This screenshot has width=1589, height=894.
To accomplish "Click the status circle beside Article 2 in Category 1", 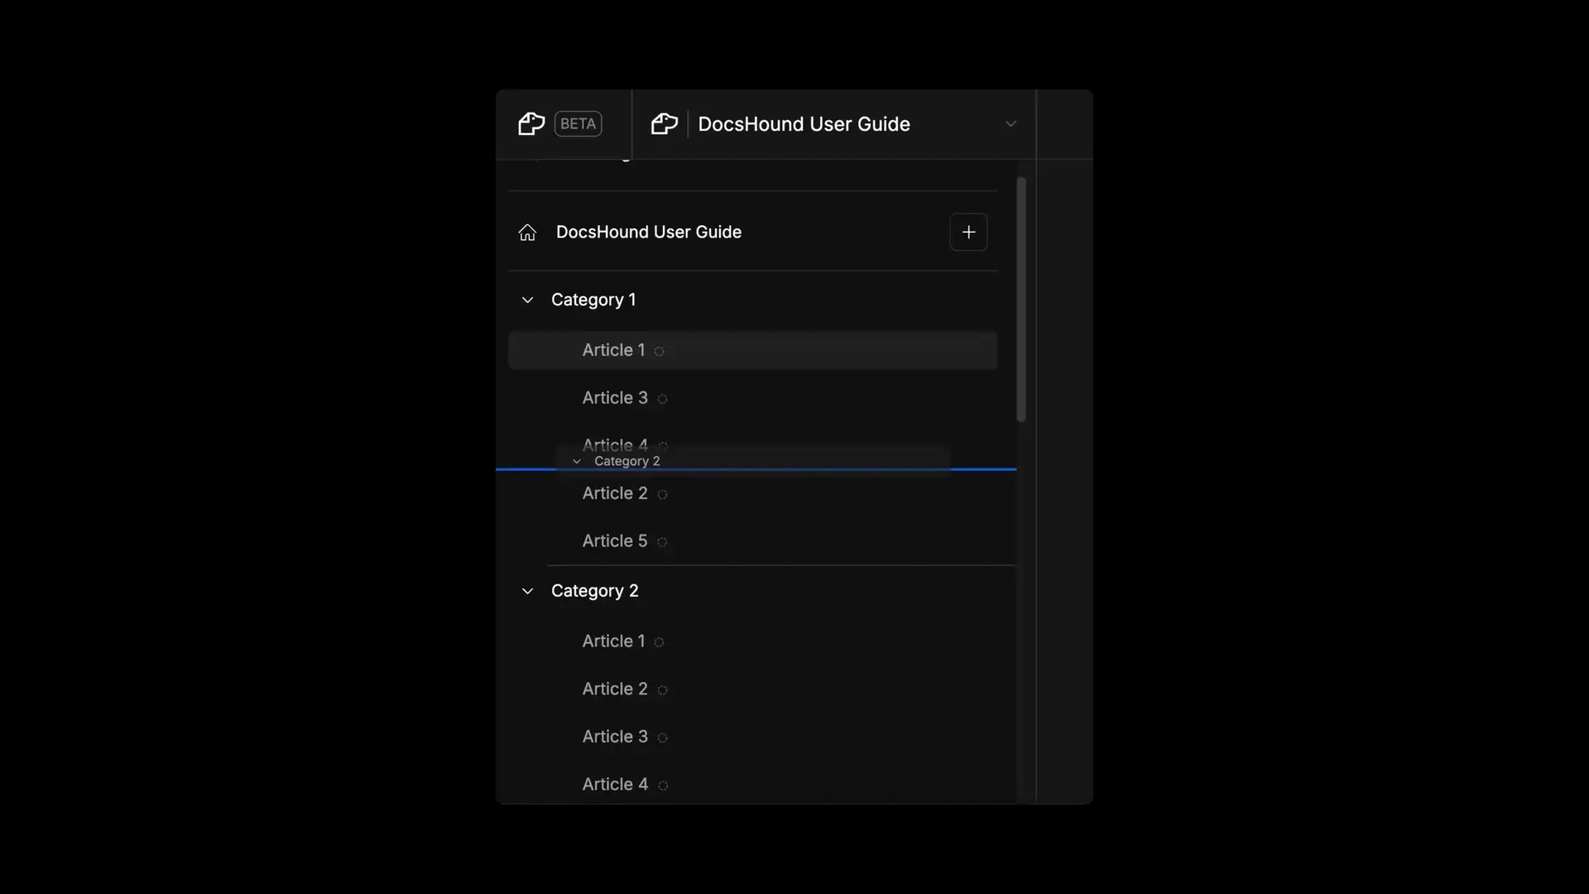I will tap(662, 494).
